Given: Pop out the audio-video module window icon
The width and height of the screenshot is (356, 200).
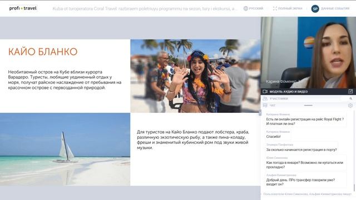Looking at the screenshot, I should [x=350, y=91].
